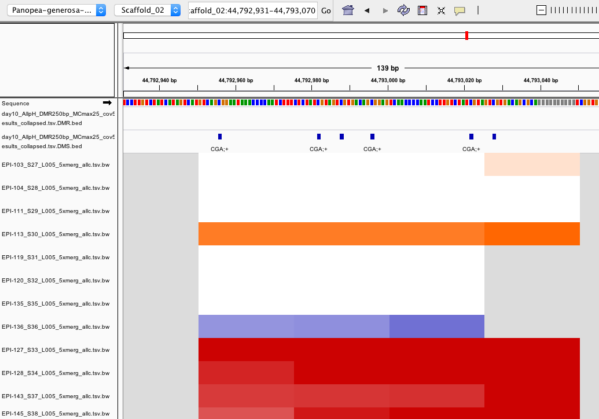Toggle popup text behavior via speech bubble icon
Viewport: 599px width, 419px height.
[x=459, y=10]
